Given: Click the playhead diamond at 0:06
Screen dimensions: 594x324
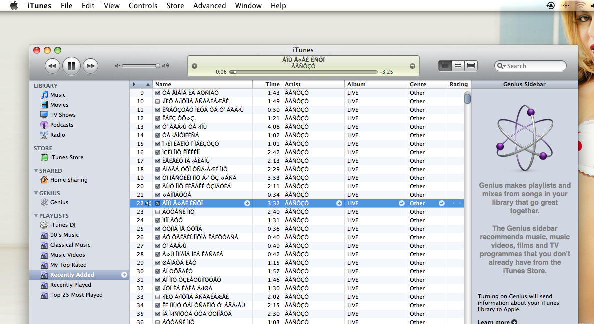Looking at the screenshot, I should (x=235, y=72).
